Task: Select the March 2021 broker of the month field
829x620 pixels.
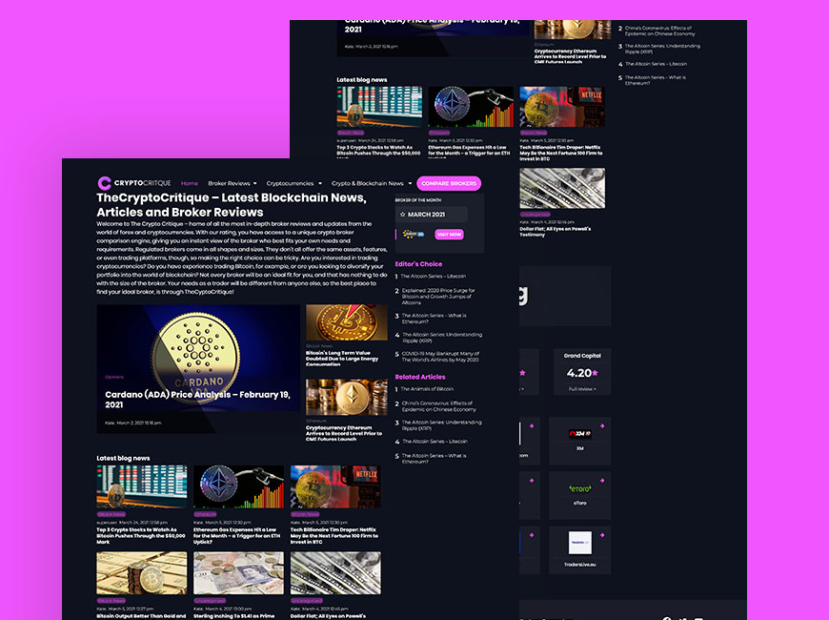Action: (x=432, y=215)
